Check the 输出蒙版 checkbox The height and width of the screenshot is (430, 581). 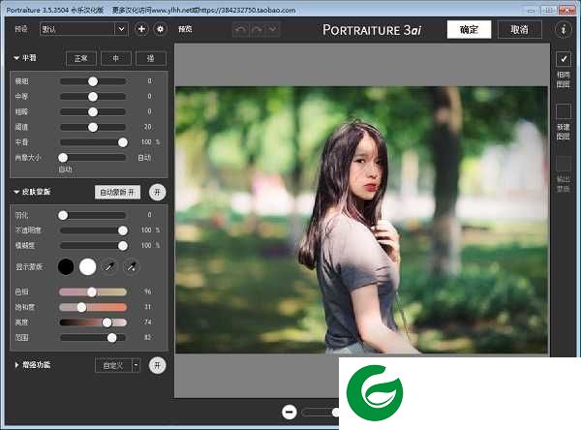(x=564, y=164)
